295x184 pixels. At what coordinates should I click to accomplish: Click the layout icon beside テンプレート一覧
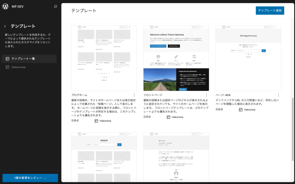[x=7, y=59]
